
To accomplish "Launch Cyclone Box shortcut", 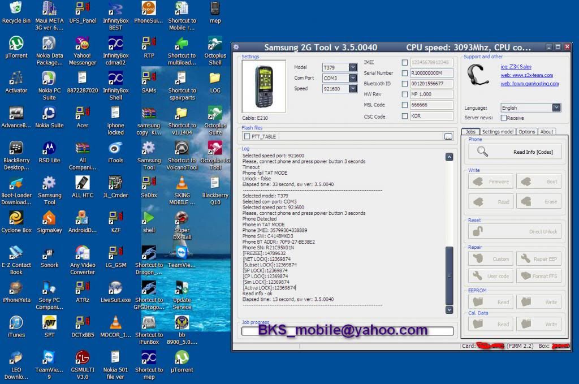I will (x=16, y=222).
